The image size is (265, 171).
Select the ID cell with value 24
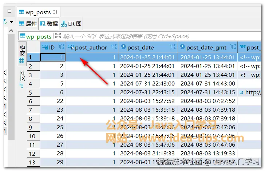coord(53,119)
